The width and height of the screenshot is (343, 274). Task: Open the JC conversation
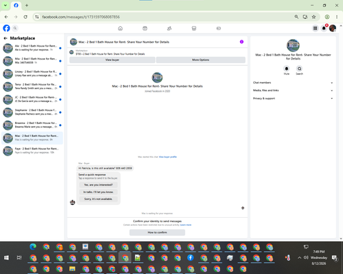pos(32,99)
